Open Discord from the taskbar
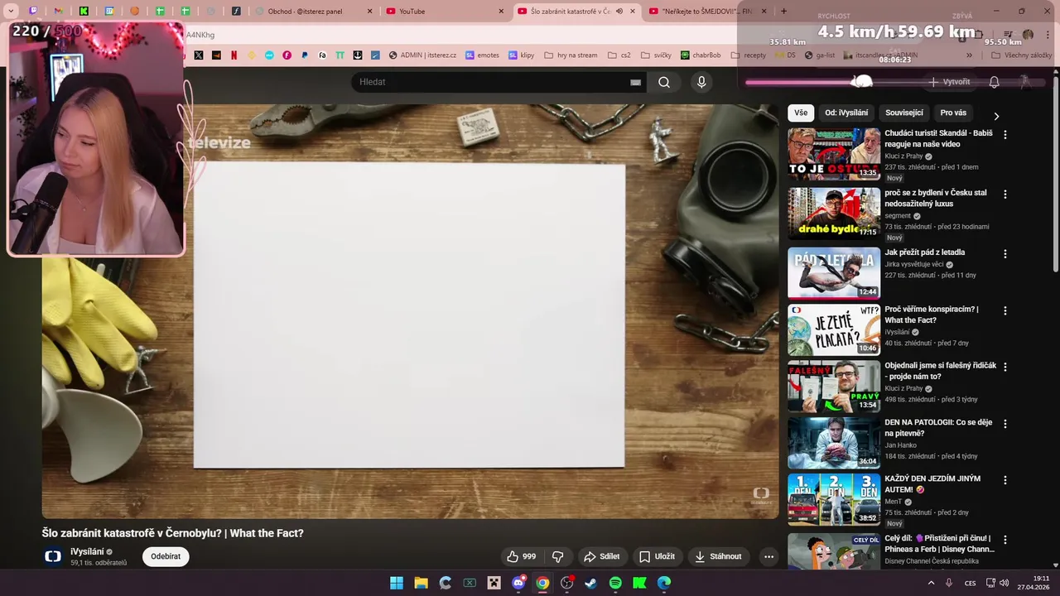Viewport: 1060px width, 596px height. click(518, 583)
